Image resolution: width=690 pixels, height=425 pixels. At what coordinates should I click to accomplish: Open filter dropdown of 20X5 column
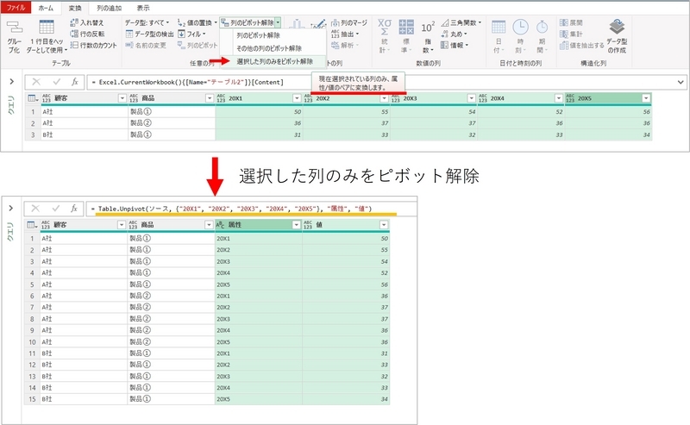646,98
